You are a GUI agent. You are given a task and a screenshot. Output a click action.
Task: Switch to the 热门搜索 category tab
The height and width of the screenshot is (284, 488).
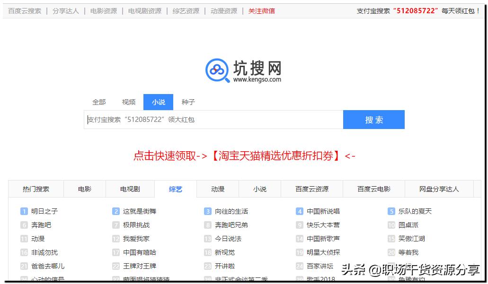(37, 189)
